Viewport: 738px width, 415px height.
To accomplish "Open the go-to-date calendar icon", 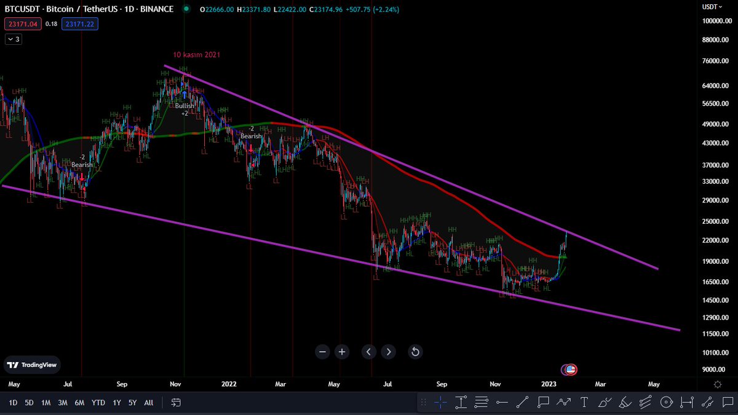I will [176, 403].
